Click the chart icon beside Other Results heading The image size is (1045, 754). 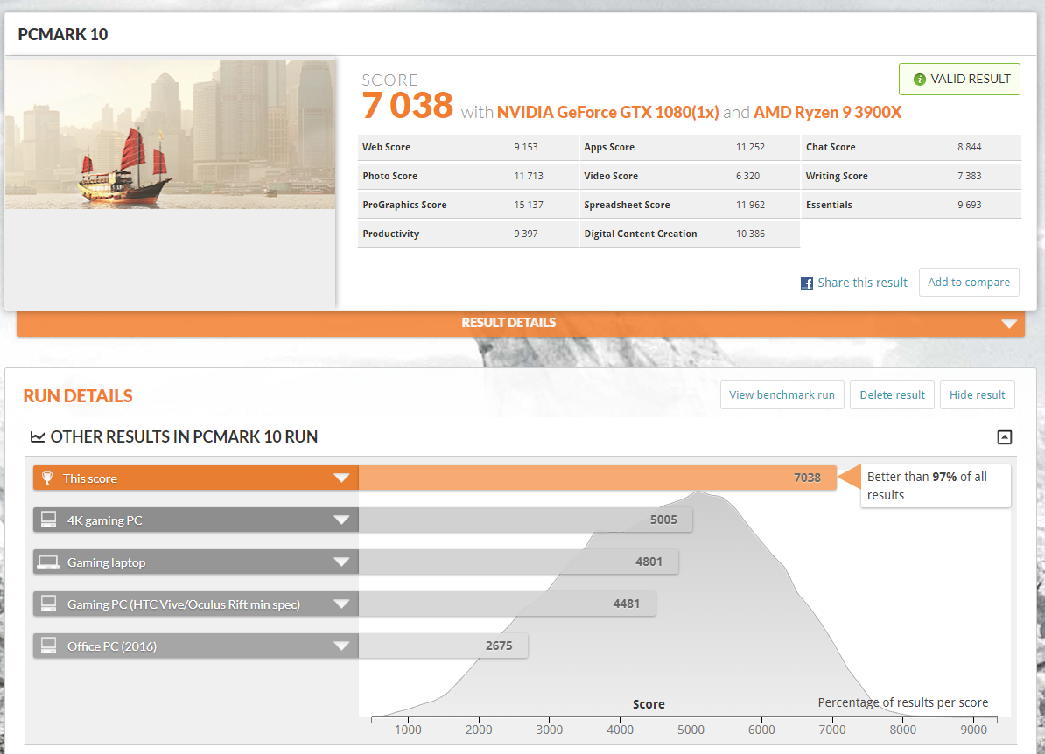[38, 437]
